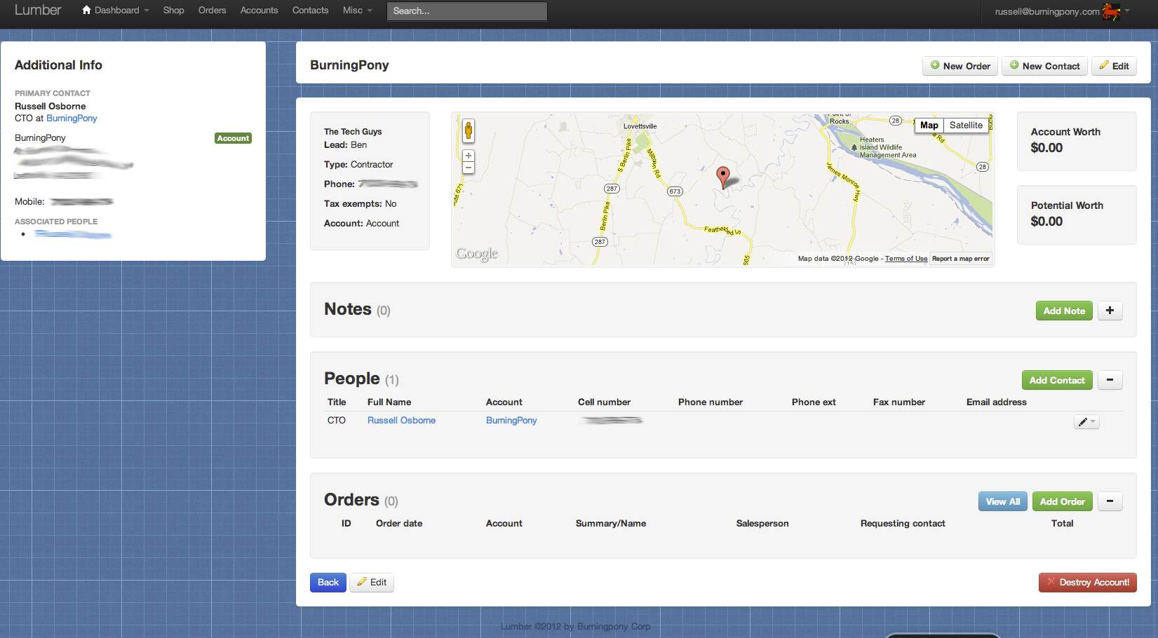Click the green Add Note button

1063,311
